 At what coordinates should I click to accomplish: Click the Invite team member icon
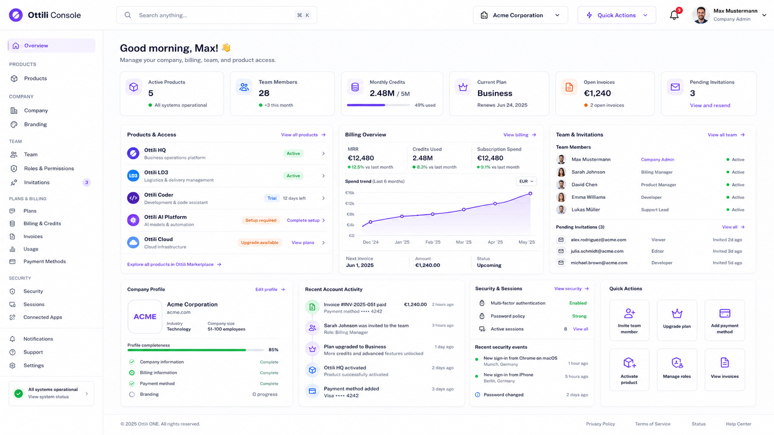tap(629, 313)
